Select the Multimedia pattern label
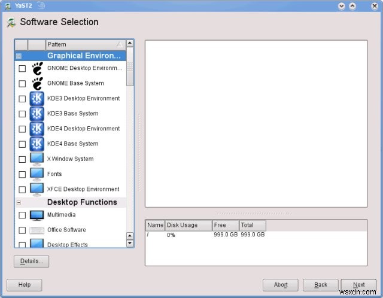Image resolution: width=383 pixels, height=298 pixels. pyautogui.click(x=61, y=215)
